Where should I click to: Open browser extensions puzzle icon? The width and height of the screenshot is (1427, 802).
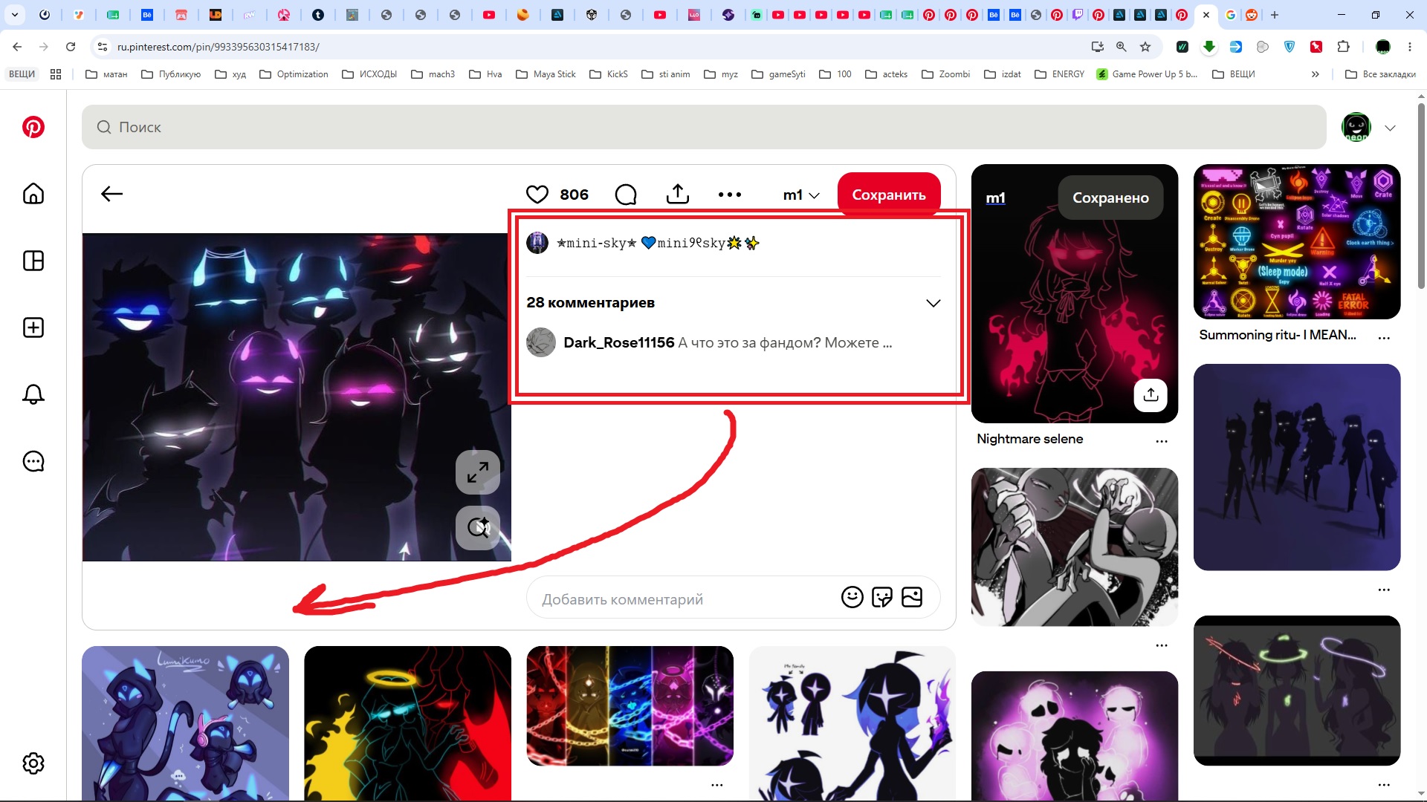tap(1343, 47)
